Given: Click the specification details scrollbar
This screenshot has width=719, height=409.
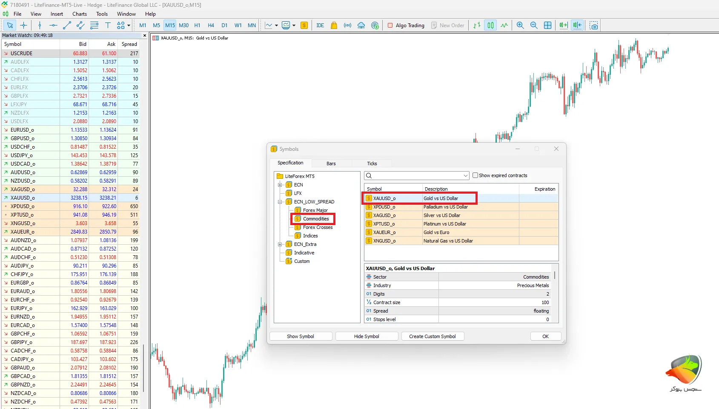Looking at the screenshot, I should pyautogui.click(x=554, y=276).
